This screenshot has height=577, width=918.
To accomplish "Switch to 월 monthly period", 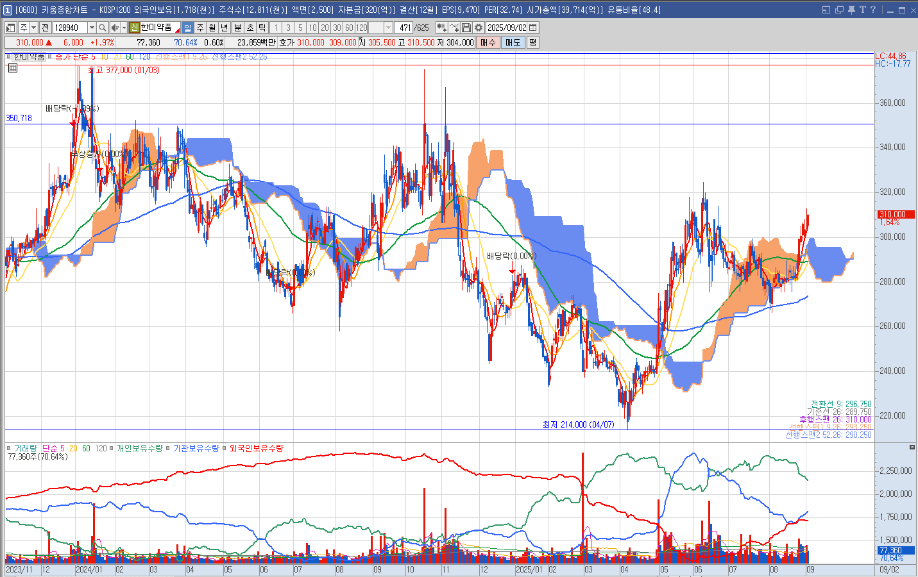I will coord(212,28).
